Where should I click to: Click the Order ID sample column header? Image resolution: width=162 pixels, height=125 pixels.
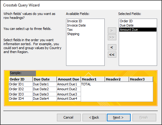pyautogui.click(x=21, y=79)
